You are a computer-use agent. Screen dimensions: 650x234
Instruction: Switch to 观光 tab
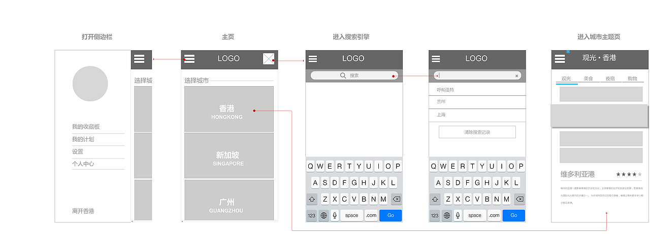(566, 79)
